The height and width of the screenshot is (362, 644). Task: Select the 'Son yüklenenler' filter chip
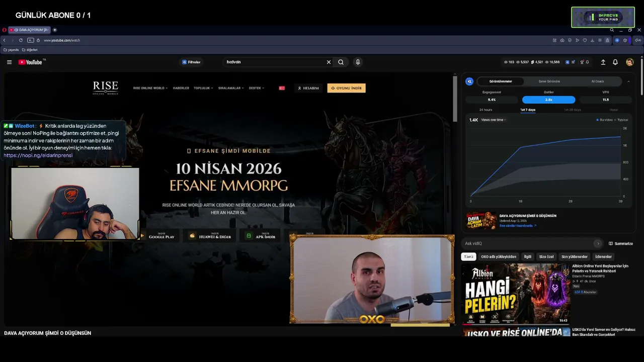coord(575,256)
